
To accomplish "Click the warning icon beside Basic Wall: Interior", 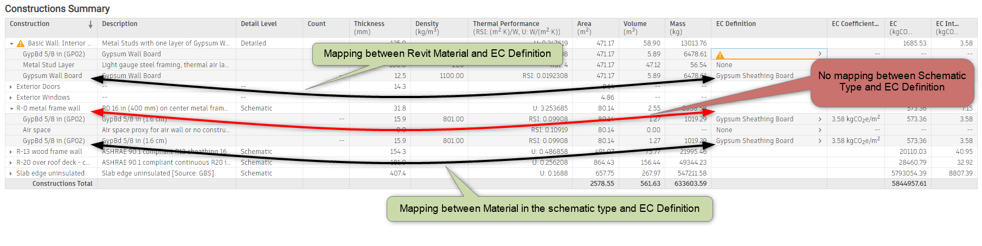I will click(21, 43).
